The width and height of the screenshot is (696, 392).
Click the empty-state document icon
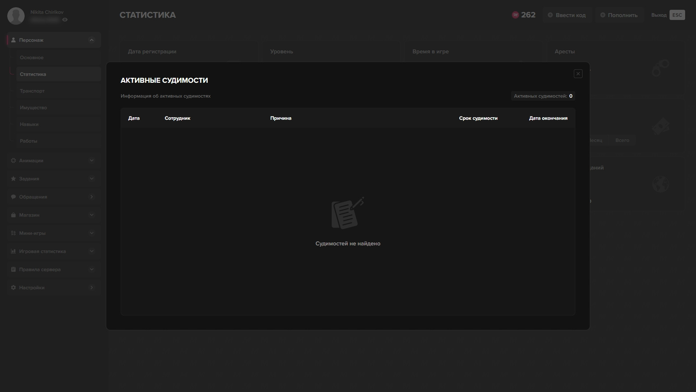point(348,213)
